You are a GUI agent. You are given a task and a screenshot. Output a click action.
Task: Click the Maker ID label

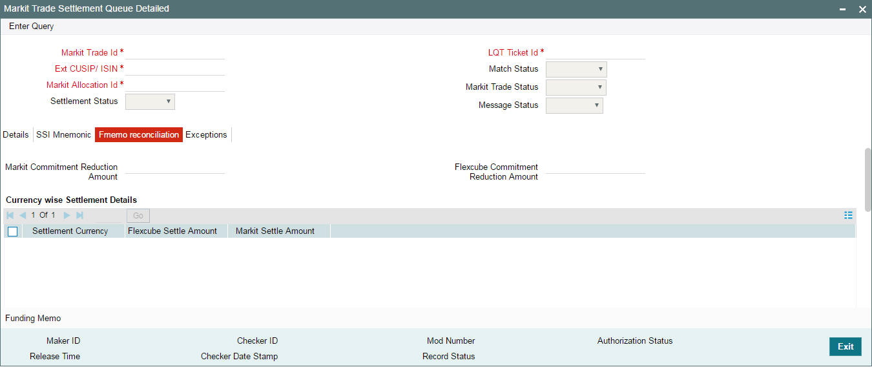[63, 341]
